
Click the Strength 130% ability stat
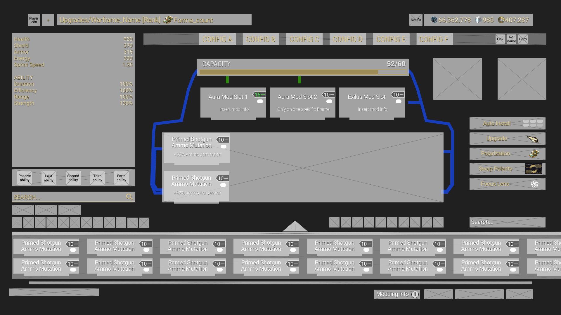click(x=73, y=103)
